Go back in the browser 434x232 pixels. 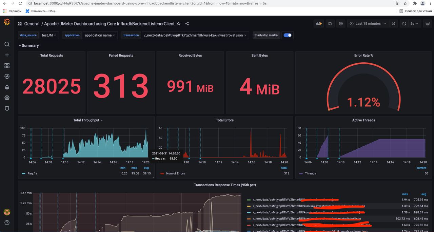tap(4, 3)
